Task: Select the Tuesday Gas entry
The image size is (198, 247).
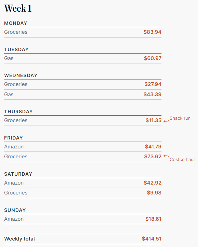Action: (83, 58)
